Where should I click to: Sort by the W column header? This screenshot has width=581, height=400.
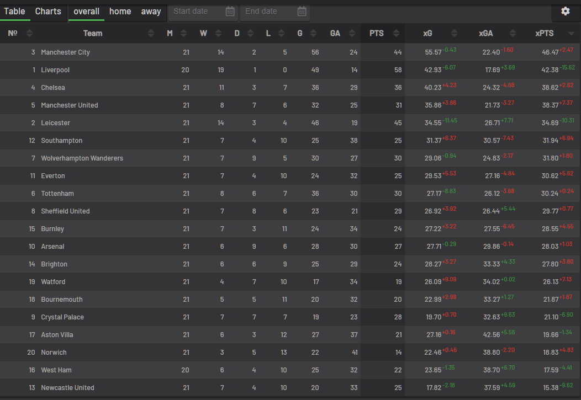tap(203, 34)
